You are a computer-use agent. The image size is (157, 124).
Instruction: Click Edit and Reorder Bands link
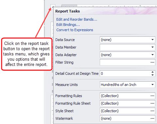[77, 19]
